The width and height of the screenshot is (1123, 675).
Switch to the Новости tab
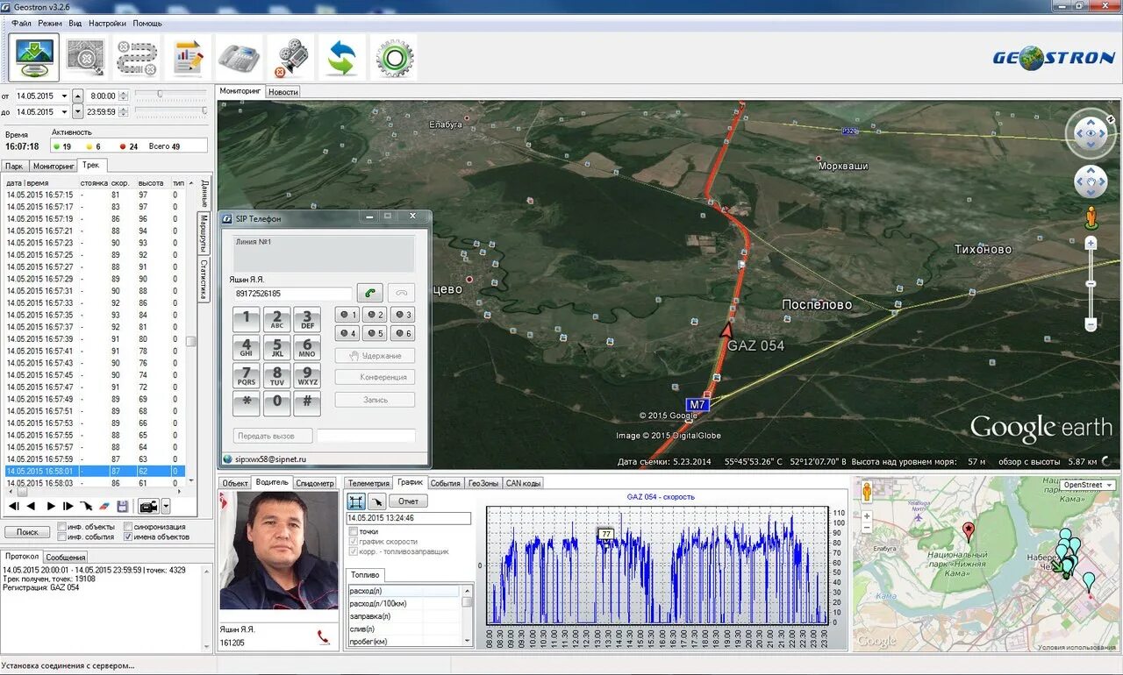283,91
